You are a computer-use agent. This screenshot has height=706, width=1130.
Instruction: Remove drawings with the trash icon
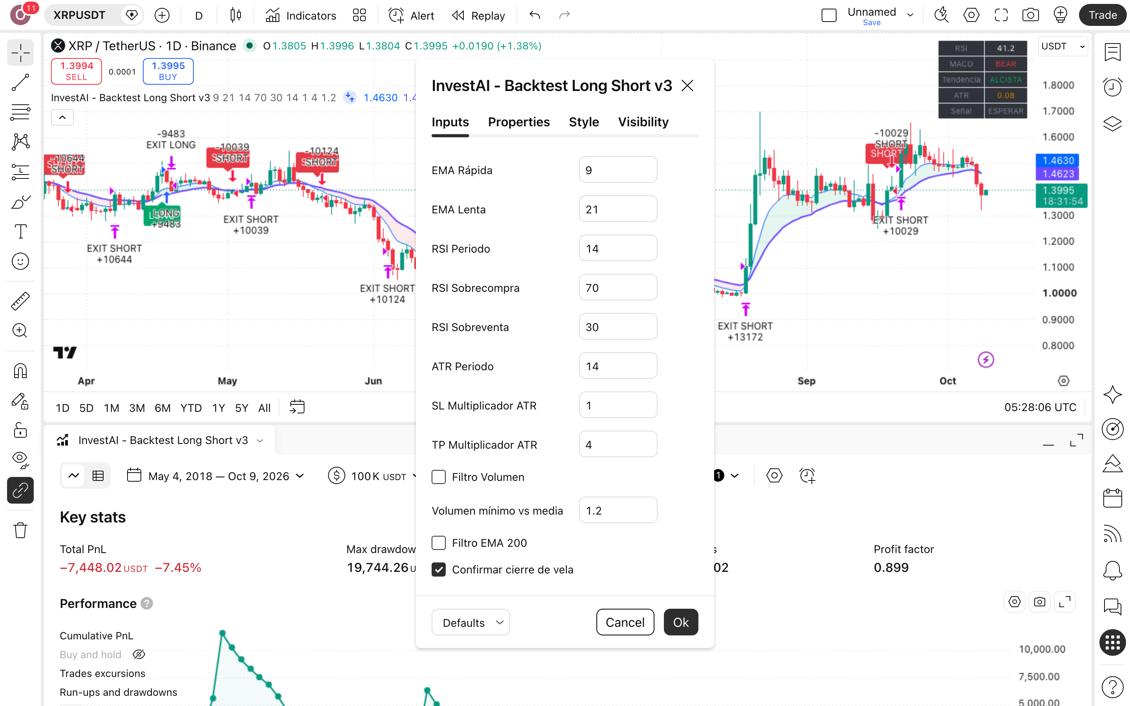(x=20, y=530)
